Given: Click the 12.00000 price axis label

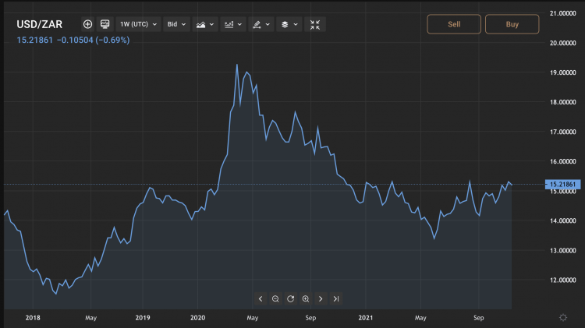Looking at the screenshot, I should click(563, 280).
